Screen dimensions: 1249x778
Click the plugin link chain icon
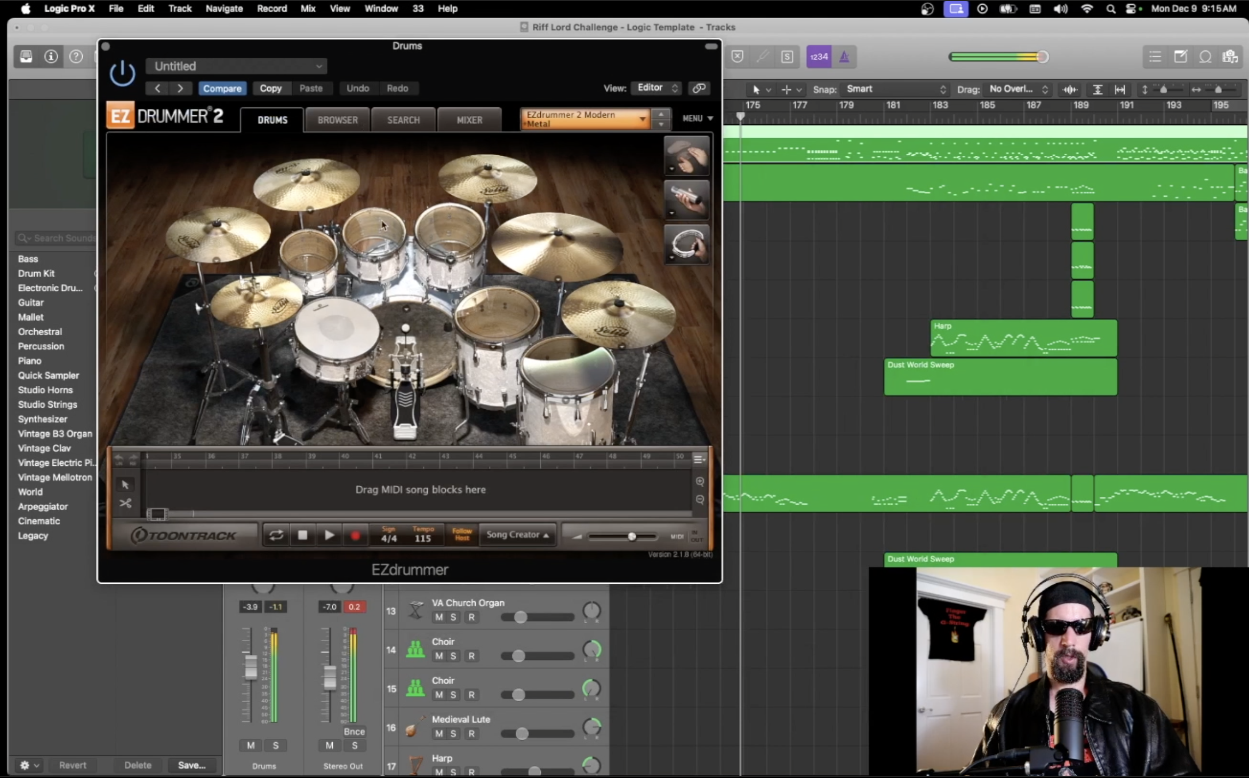click(x=699, y=88)
